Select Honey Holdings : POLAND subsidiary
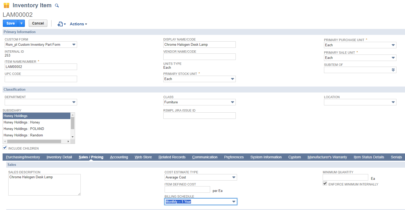Screen dimensions: 405x210 (24, 129)
